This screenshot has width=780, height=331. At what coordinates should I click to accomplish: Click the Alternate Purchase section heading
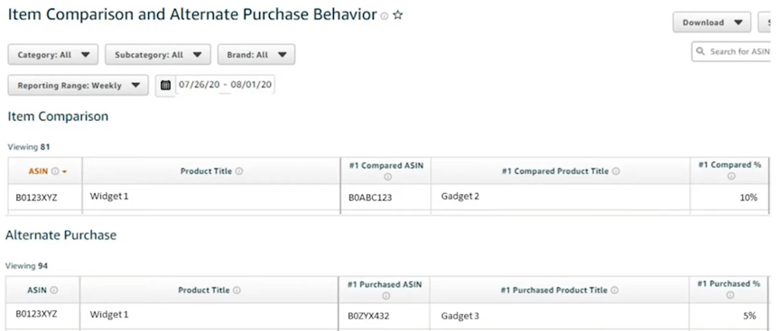pos(60,235)
